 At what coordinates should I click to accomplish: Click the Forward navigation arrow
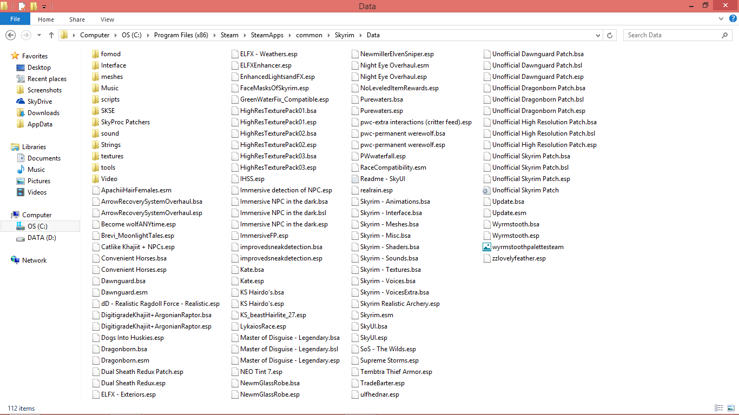[x=25, y=35]
